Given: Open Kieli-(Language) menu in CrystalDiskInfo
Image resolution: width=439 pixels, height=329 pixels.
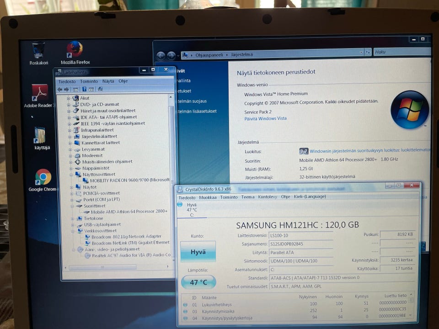Looking at the screenshot, I should click(310, 196).
